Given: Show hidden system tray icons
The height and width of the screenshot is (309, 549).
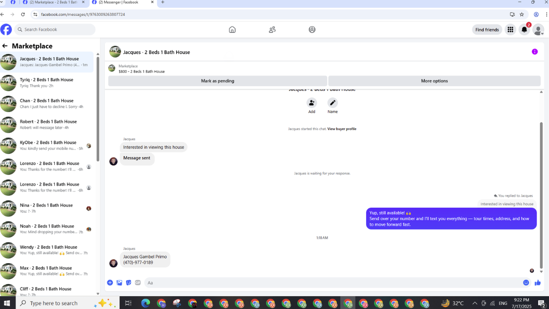Looking at the screenshot, I should click(x=475, y=303).
